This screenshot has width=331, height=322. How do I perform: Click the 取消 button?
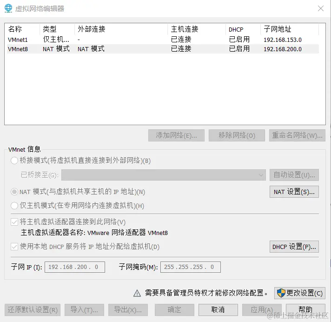218,310
